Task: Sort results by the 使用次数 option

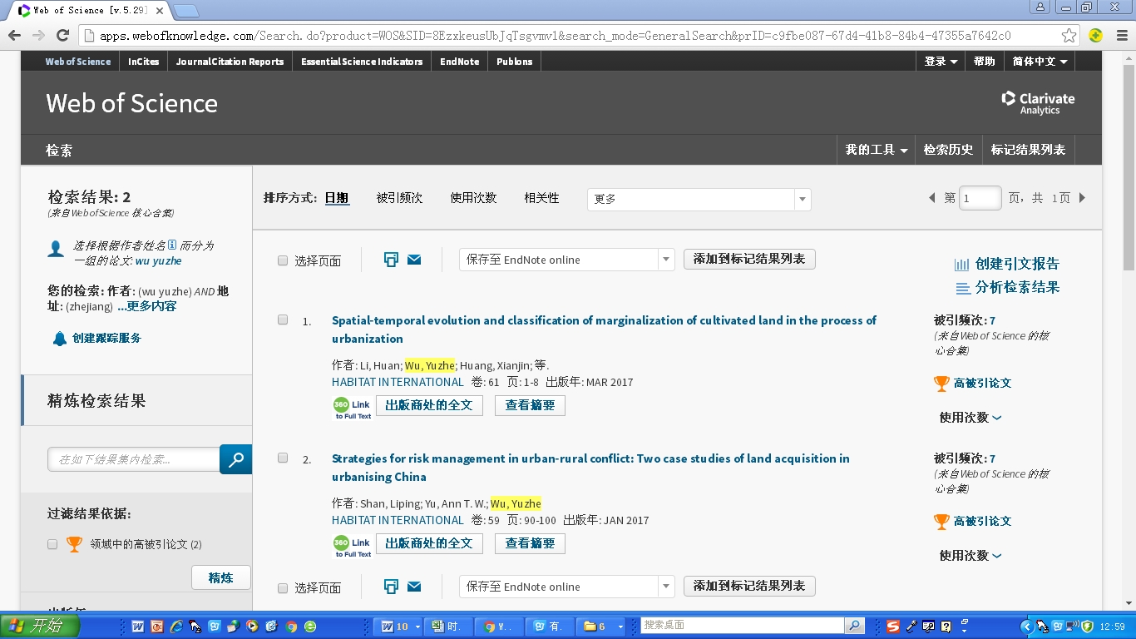Action: coord(473,198)
